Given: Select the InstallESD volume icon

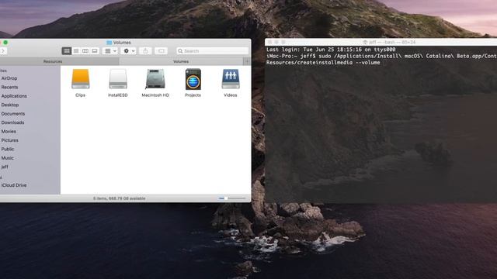Looking at the screenshot, I should (x=118, y=79).
